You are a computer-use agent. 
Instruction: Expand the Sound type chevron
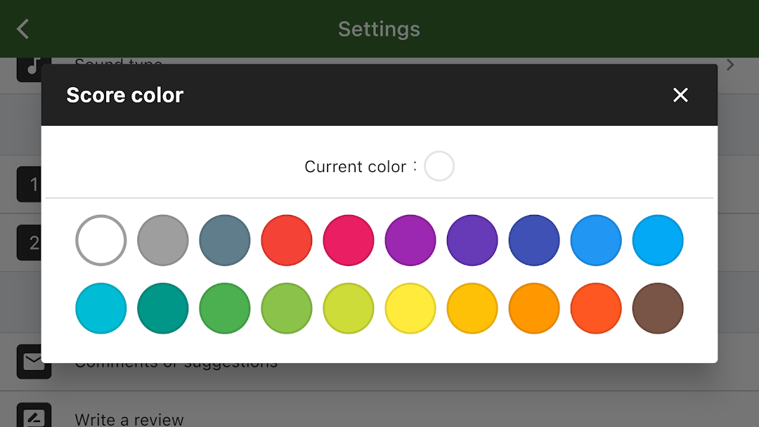coord(730,65)
